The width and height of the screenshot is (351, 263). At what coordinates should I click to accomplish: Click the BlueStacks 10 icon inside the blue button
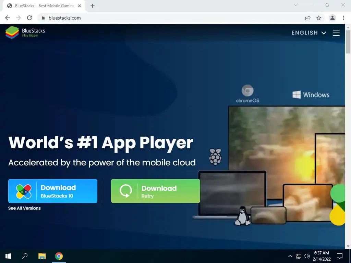tap(24, 191)
